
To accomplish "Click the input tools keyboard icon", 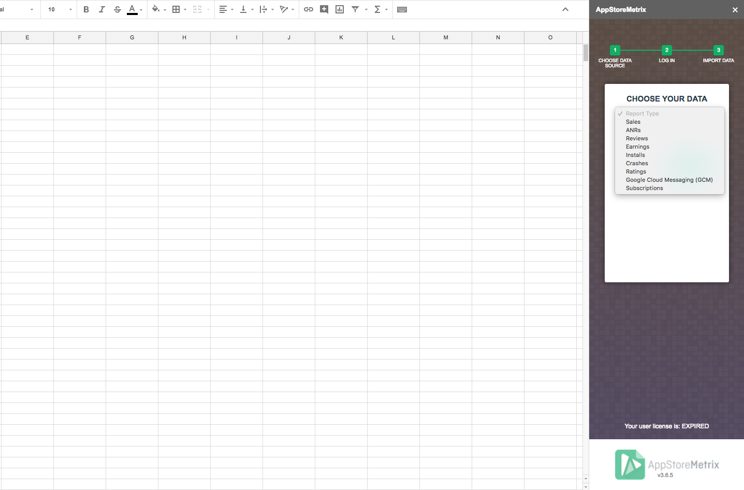I will (x=402, y=9).
